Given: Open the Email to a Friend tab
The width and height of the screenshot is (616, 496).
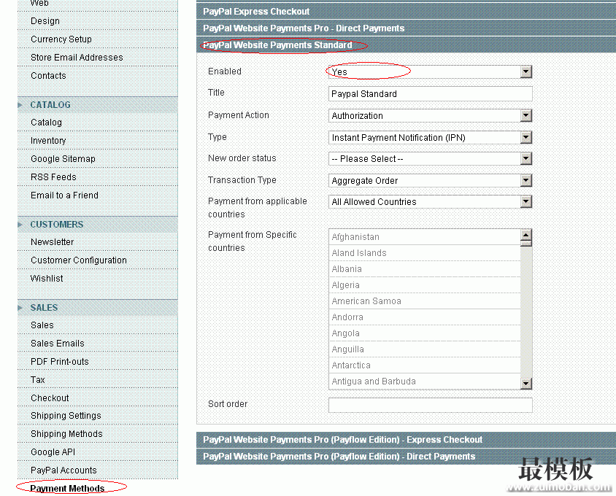Looking at the screenshot, I should click(x=98, y=195).
